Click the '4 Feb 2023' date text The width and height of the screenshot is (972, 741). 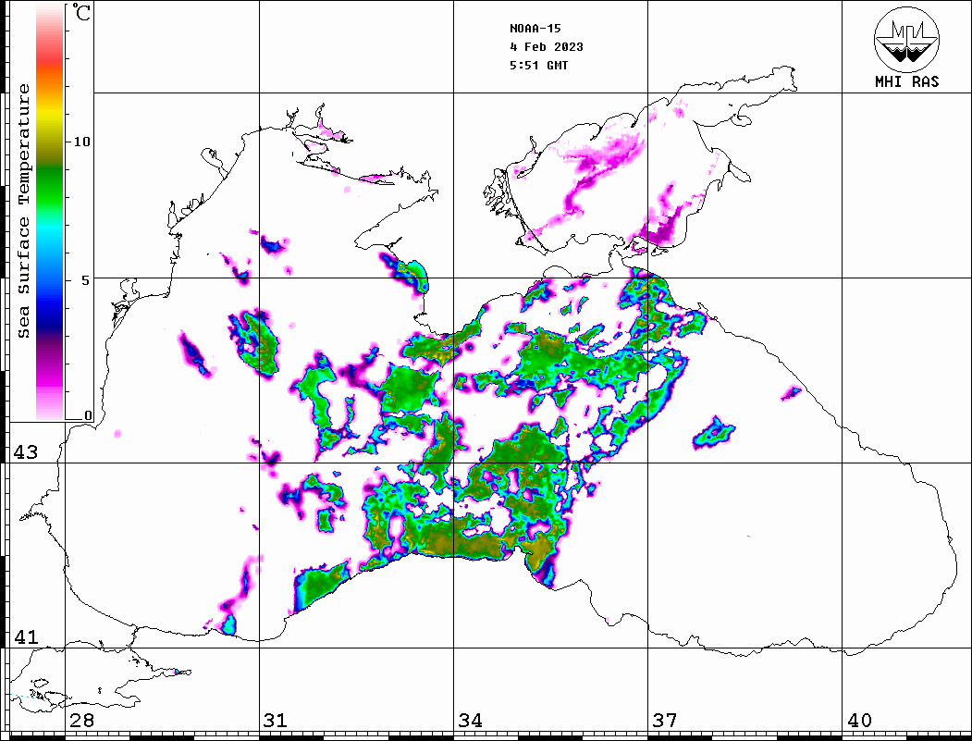point(547,47)
